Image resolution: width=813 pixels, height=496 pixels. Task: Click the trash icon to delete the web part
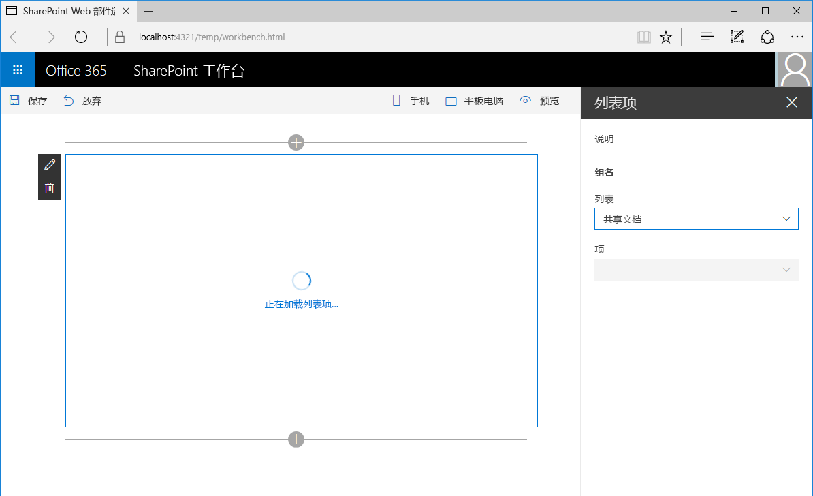tap(49, 188)
